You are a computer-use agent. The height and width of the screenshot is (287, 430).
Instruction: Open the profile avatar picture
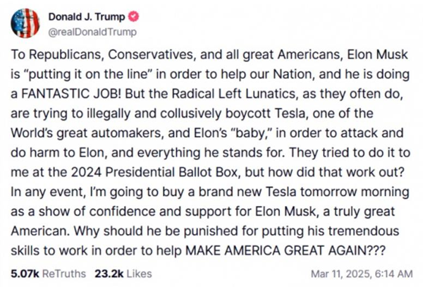[x=25, y=23]
